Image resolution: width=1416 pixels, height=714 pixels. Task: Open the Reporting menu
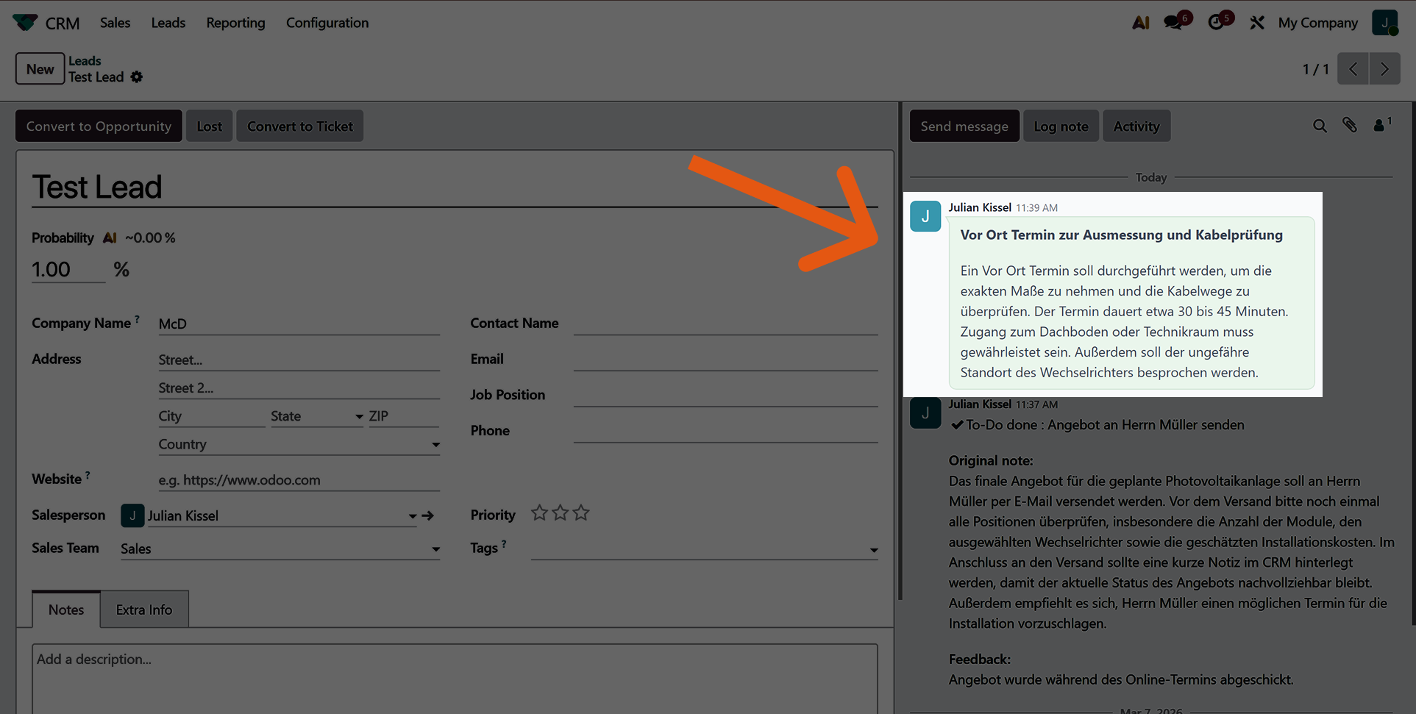click(235, 23)
